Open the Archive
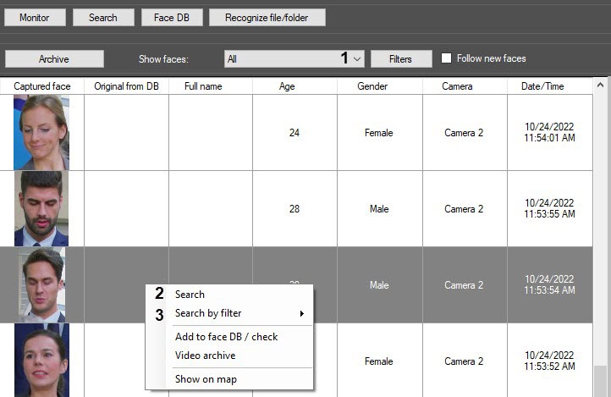 coord(54,59)
